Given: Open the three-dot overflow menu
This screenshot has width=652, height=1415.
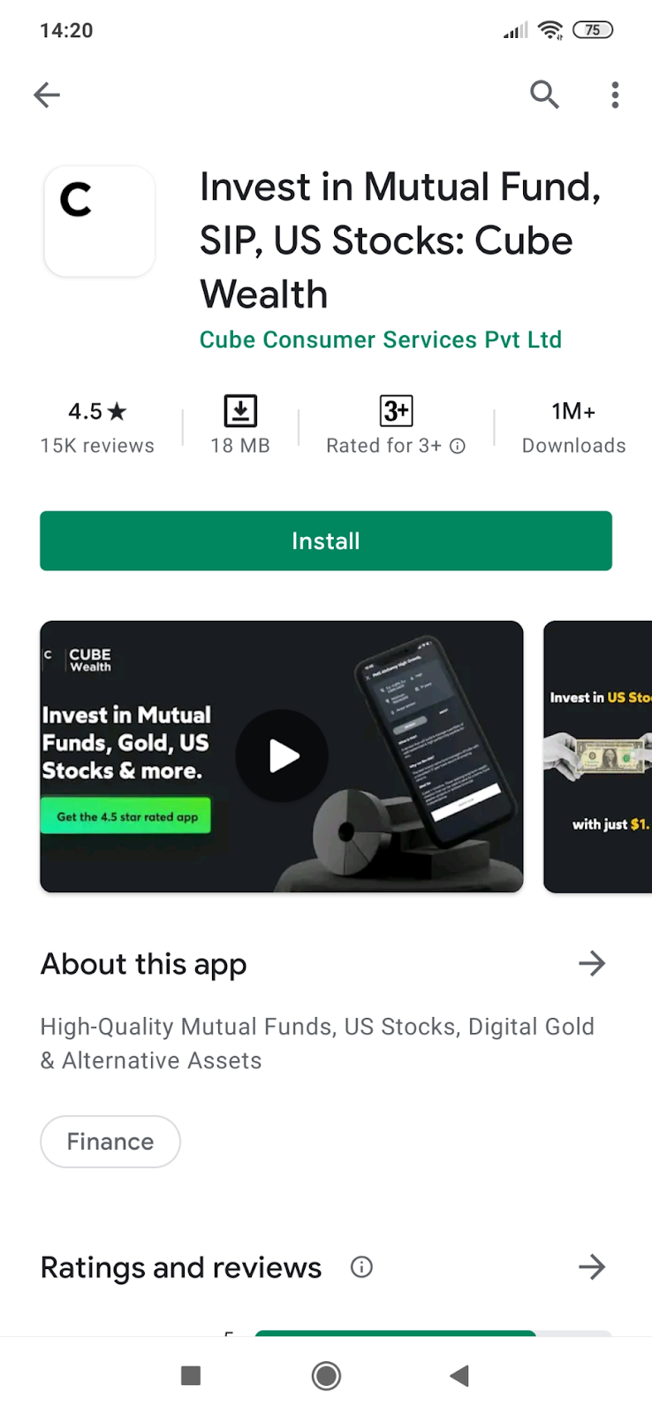Looking at the screenshot, I should click(x=615, y=95).
